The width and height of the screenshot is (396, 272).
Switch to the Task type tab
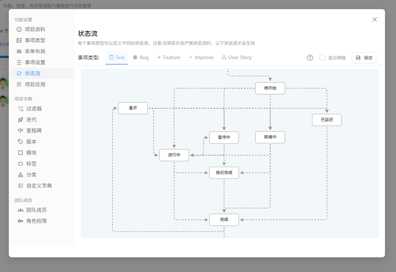[117, 58]
